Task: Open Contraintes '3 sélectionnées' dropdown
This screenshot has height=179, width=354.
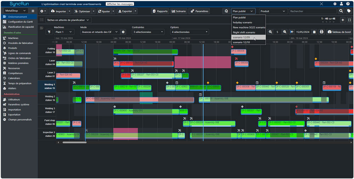Action: click(148, 32)
